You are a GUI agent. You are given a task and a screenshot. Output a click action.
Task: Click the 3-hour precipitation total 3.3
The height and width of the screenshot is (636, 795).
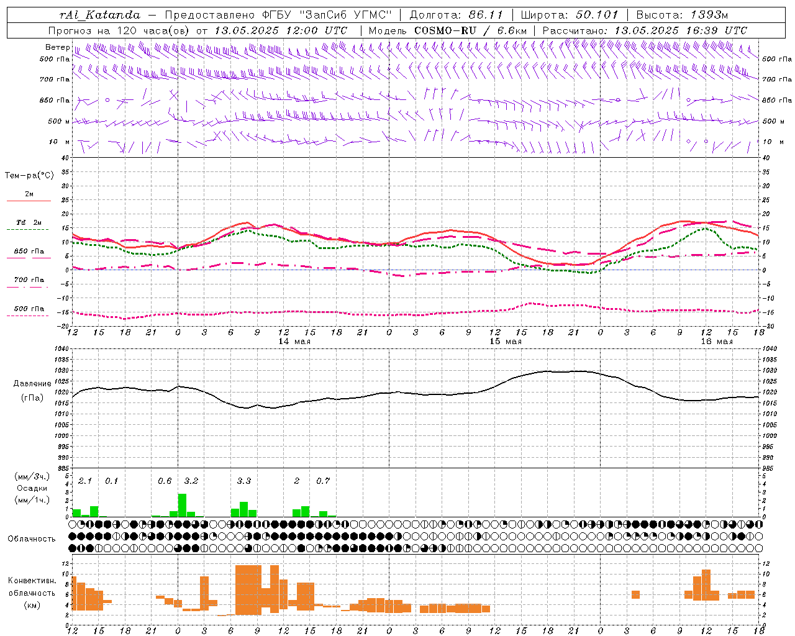(x=244, y=481)
